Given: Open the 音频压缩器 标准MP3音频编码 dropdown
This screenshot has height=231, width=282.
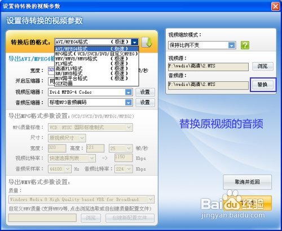Looking at the screenshot, I should [x=129, y=102].
